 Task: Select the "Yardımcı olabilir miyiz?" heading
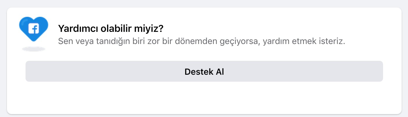[111, 29]
